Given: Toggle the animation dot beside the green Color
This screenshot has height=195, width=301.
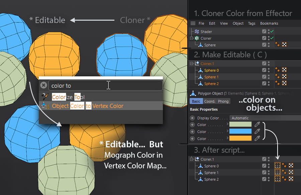Looking at the screenshot, I should (x=192, y=125).
